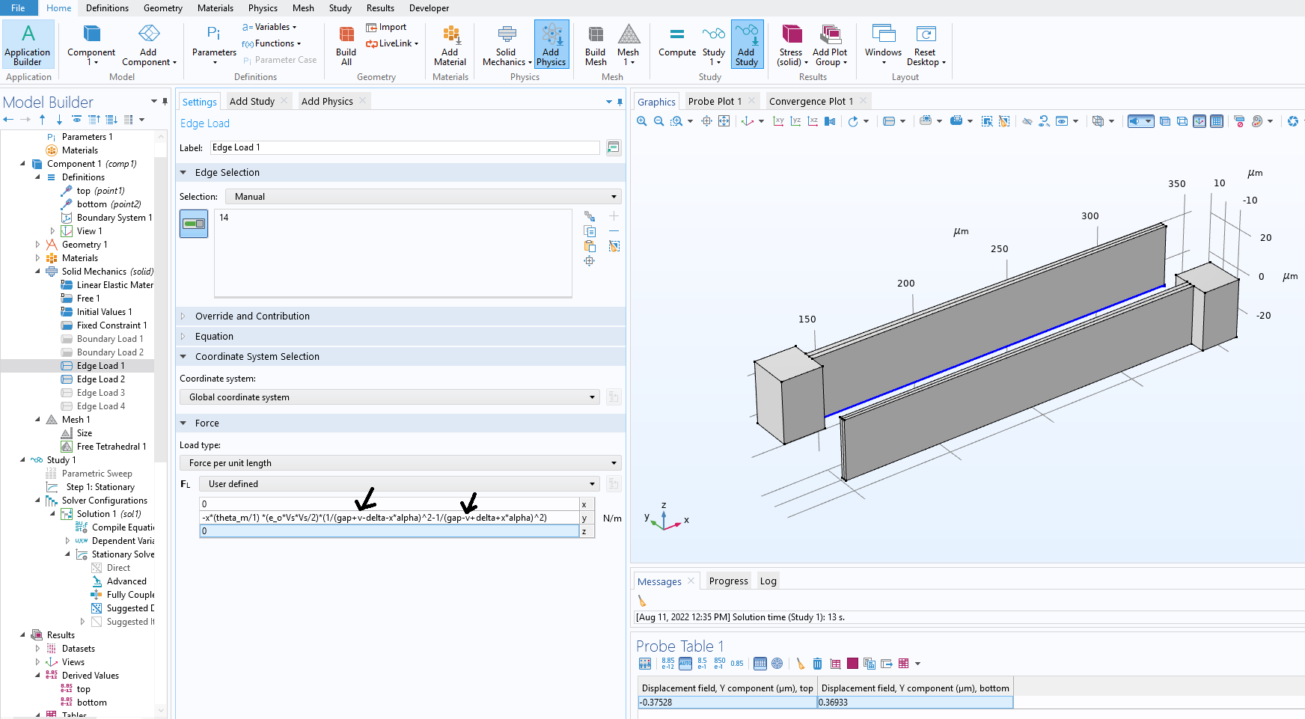1305x719 pixels.
Task: Click the Label text field
Action: click(404, 148)
